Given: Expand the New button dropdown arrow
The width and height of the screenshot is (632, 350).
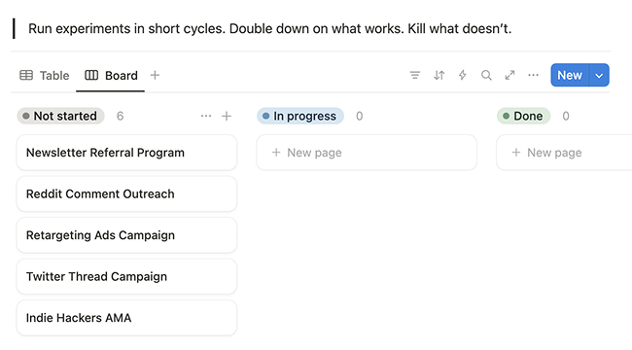Looking at the screenshot, I should [599, 75].
